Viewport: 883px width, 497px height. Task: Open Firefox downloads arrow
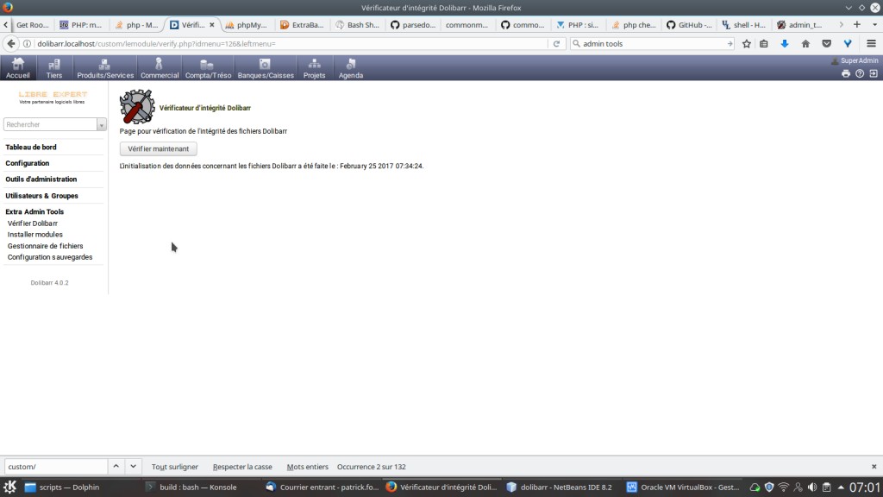coord(785,43)
